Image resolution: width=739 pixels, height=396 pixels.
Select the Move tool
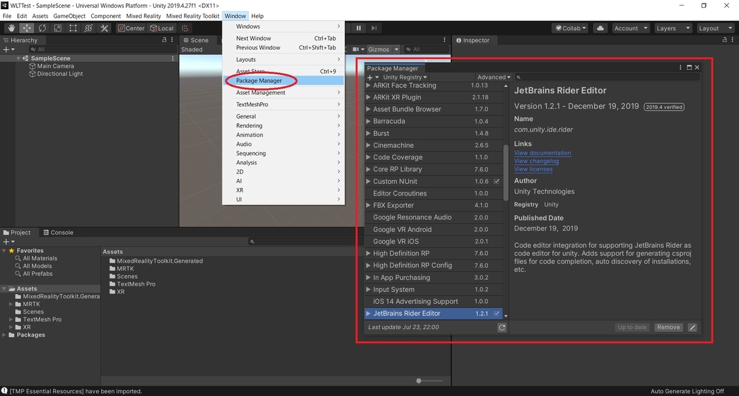click(x=26, y=28)
